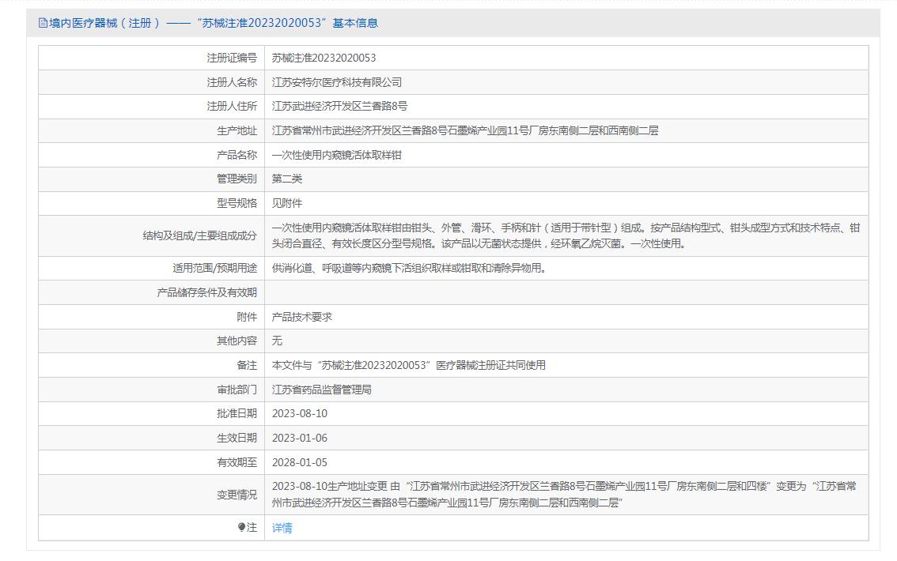Click empty 产品储存条件及有效期 value cell
The width and height of the screenshot is (897, 561).
point(565,292)
